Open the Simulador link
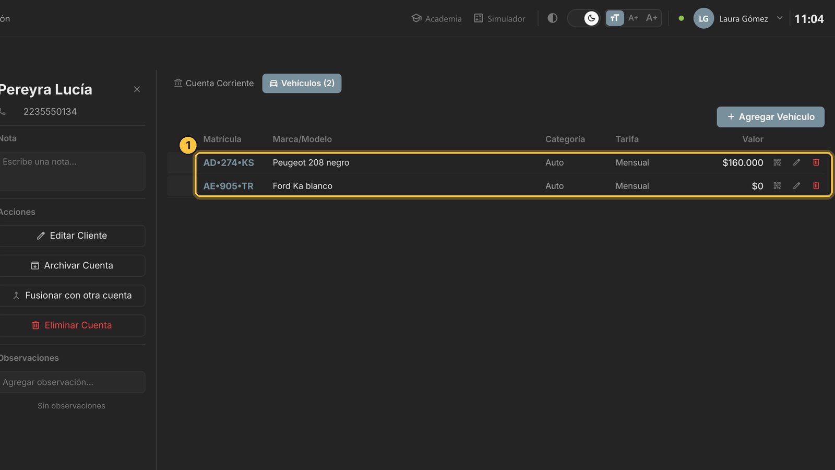The width and height of the screenshot is (835, 470). coord(499,18)
